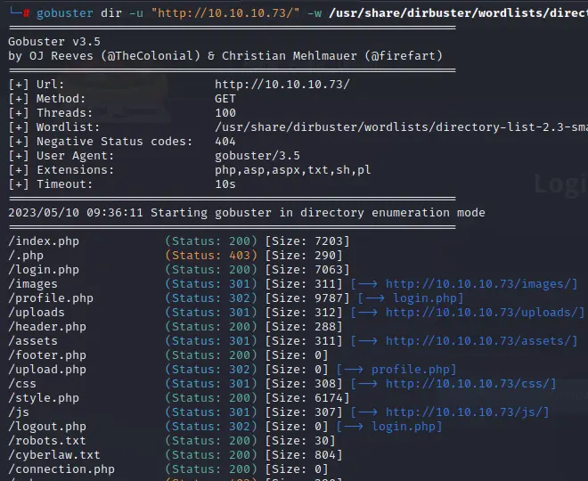Click User Agent value gobuster/3.5
The width and height of the screenshot is (588, 481).
(257, 156)
